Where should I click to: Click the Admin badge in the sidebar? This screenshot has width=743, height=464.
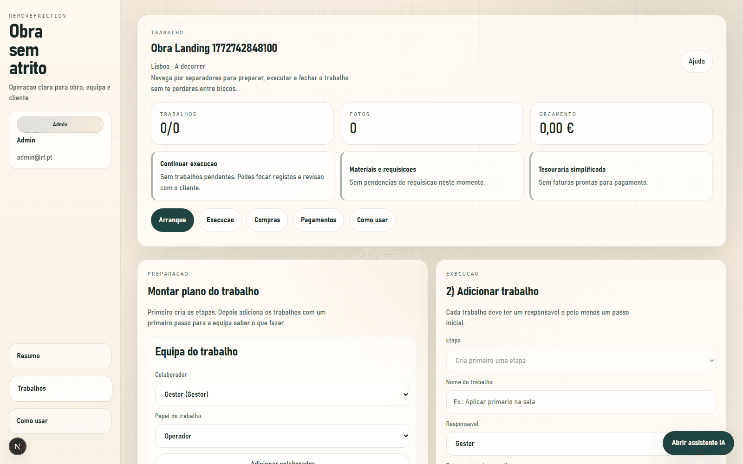point(59,124)
